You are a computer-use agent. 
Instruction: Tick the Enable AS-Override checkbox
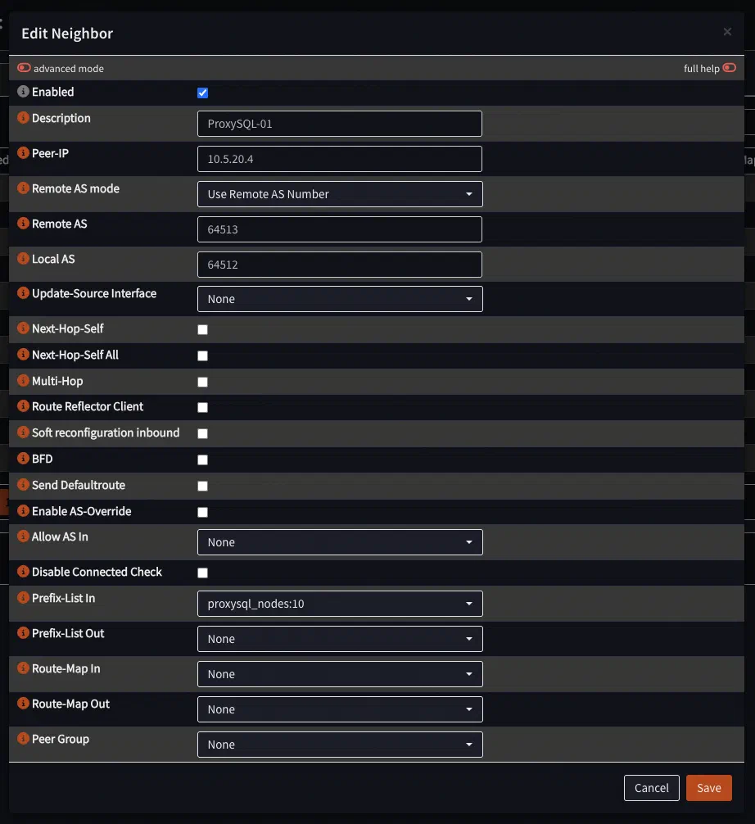(203, 512)
